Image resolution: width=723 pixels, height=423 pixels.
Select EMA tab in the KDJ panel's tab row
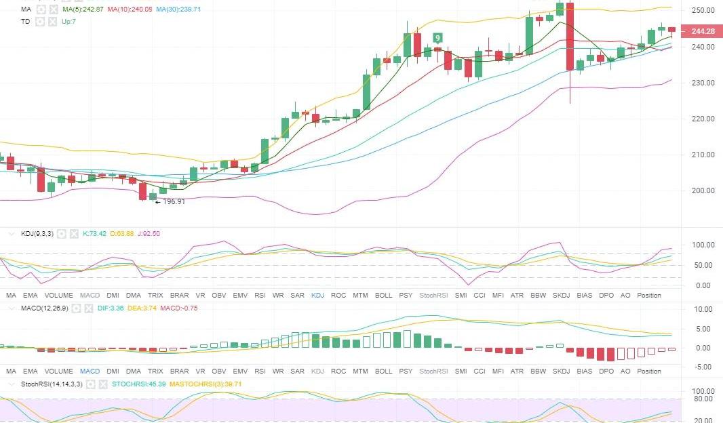click(x=31, y=296)
